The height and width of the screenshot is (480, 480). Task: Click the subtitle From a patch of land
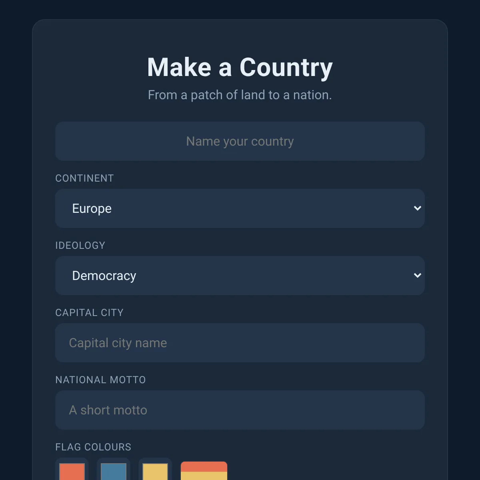coord(240,95)
